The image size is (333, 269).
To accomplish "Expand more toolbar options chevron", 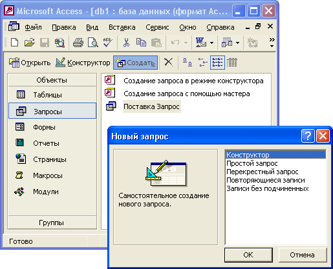I will (x=272, y=43).
